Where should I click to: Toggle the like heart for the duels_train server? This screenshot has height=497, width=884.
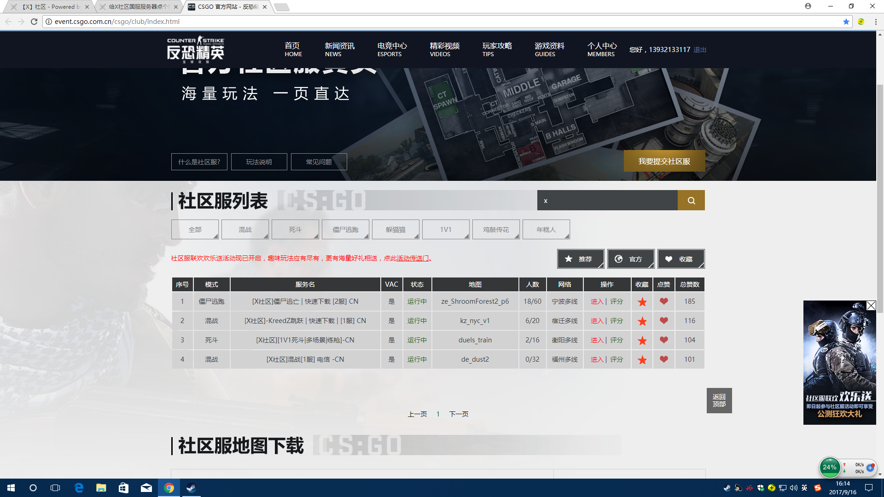coord(663,341)
